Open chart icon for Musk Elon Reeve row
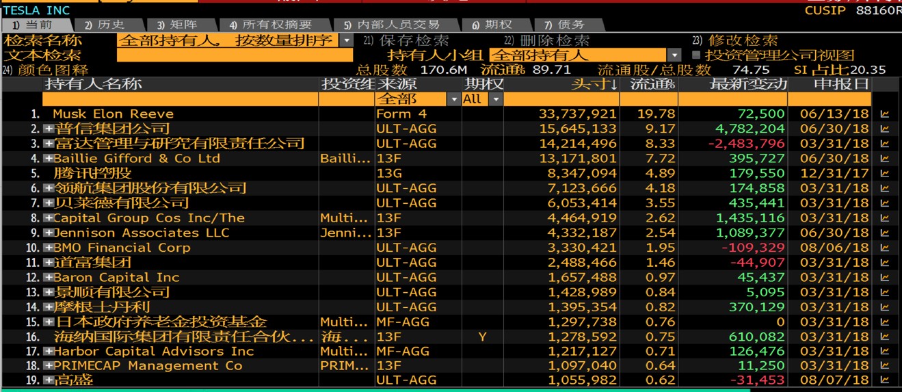 (884, 114)
